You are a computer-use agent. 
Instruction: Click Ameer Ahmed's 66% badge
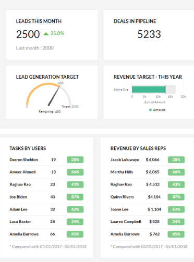[75, 172]
